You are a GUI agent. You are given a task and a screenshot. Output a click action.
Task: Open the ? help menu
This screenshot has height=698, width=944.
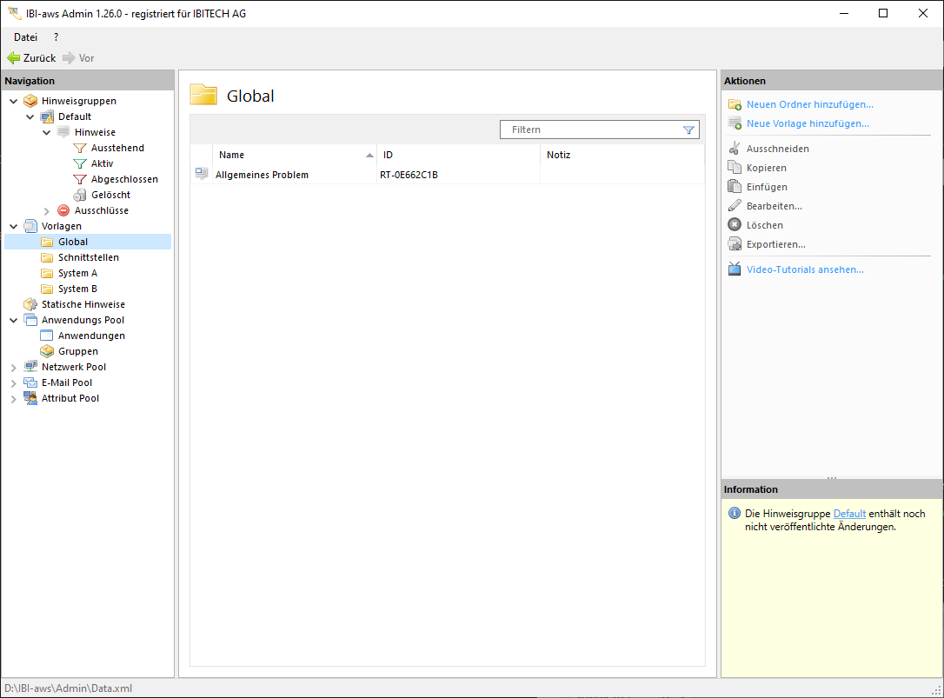coord(56,37)
